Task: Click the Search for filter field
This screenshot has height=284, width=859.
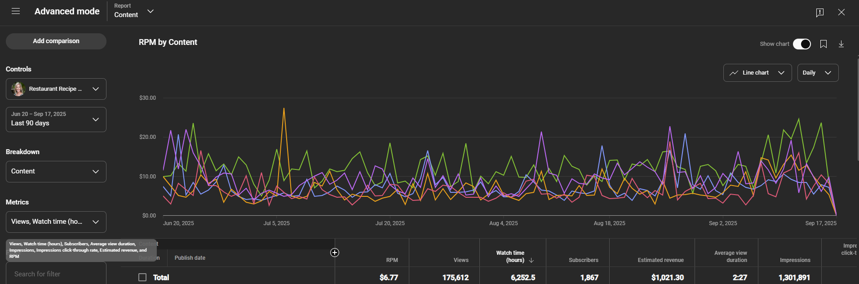Action: point(56,274)
